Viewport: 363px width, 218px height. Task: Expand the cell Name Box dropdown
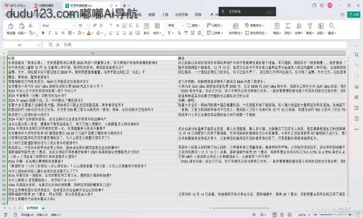tap(38, 45)
